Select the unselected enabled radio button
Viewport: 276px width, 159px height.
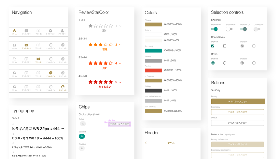[x=225, y=63]
